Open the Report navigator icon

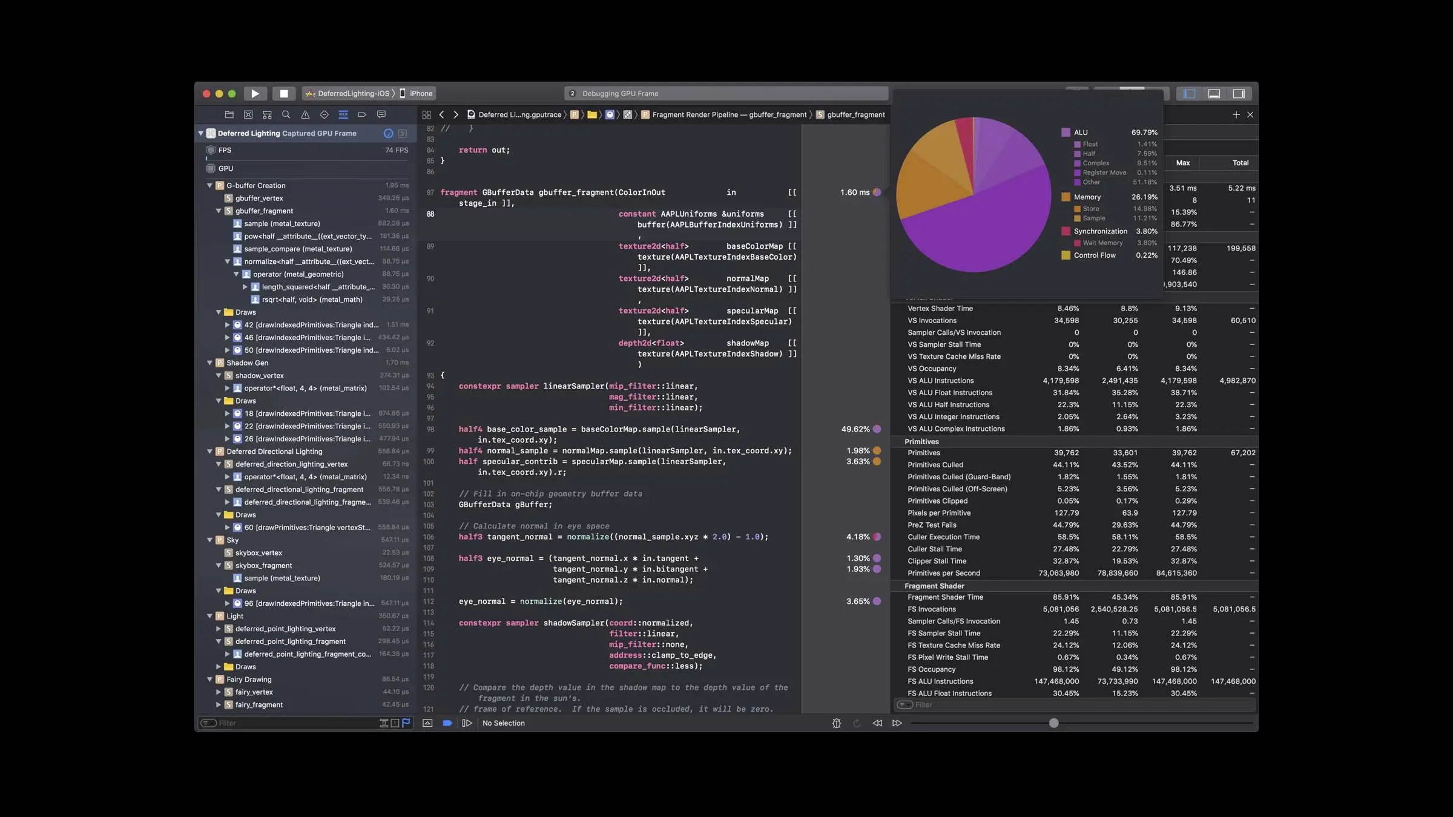click(381, 114)
